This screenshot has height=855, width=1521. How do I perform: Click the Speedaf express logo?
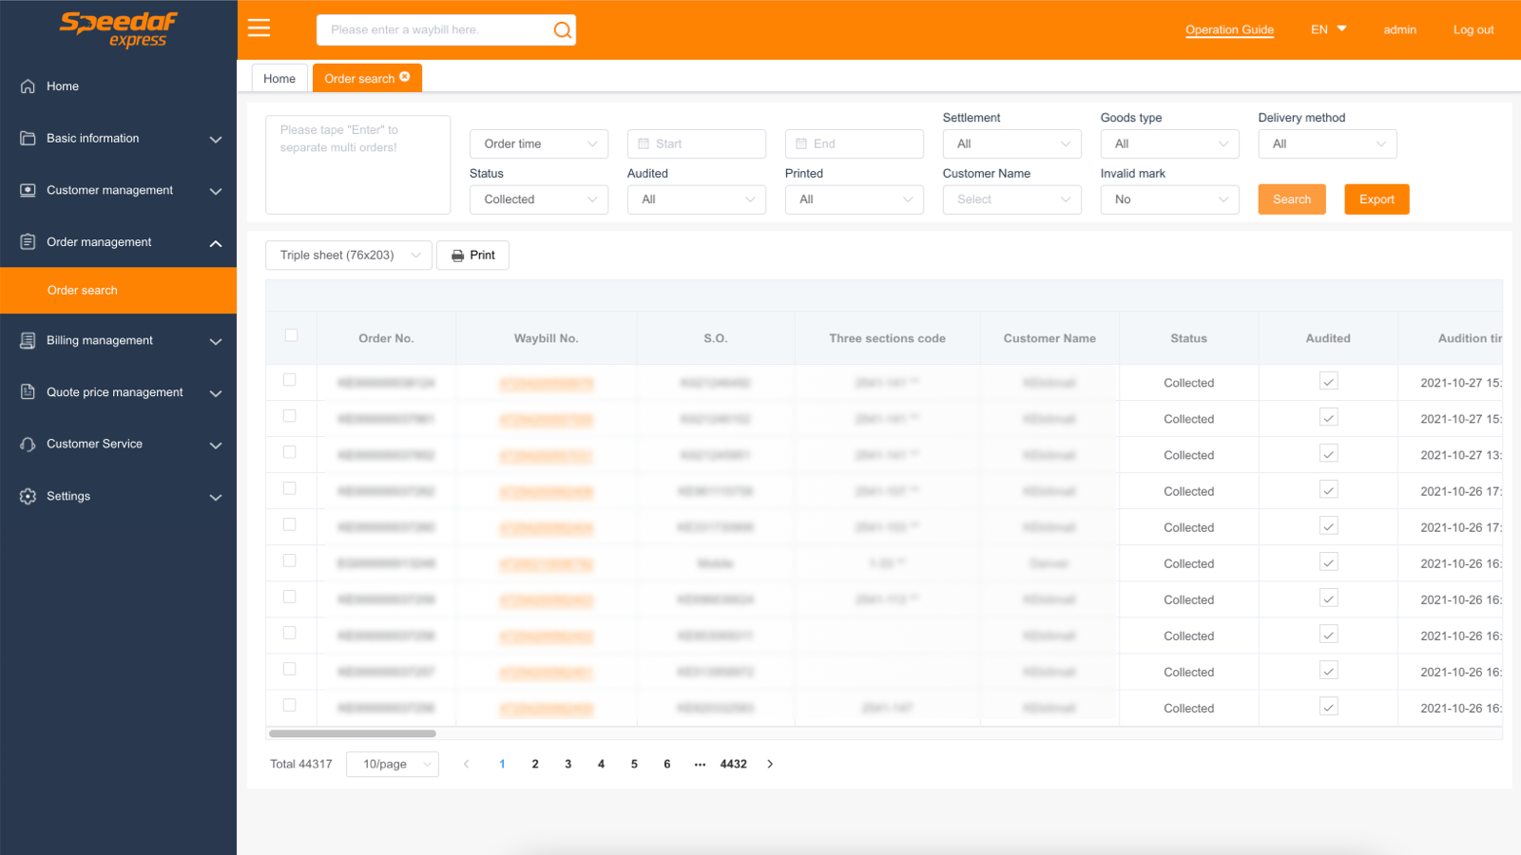pos(119,29)
